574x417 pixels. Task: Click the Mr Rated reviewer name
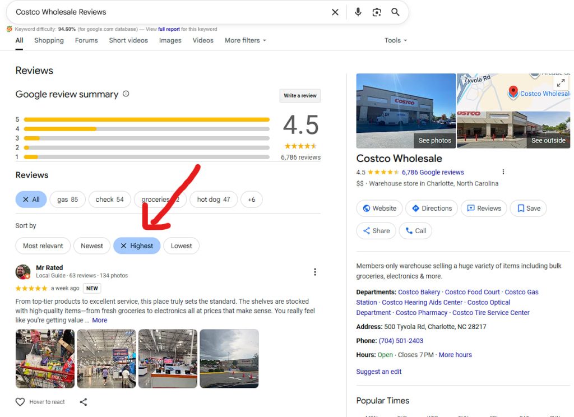pyautogui.click(x=49, y=267)
